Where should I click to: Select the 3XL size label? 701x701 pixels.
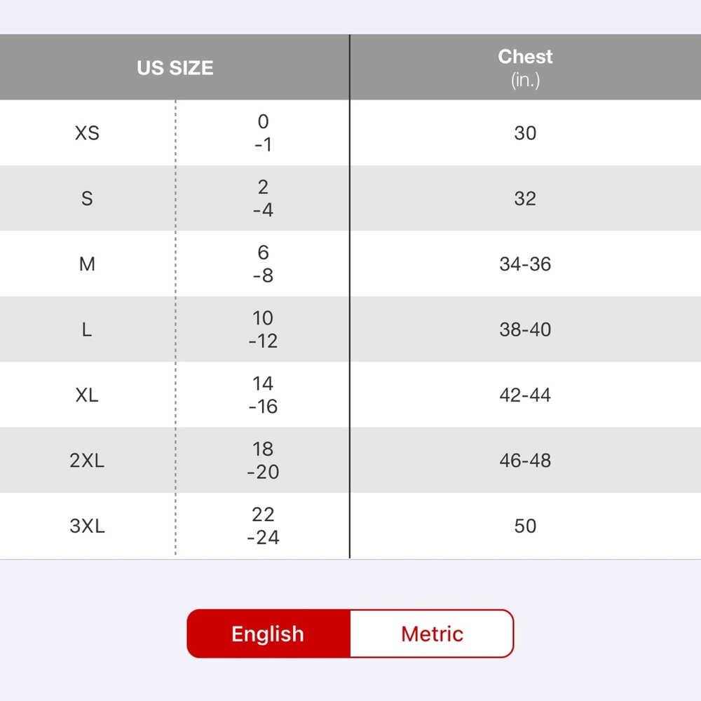click(87, 526)
